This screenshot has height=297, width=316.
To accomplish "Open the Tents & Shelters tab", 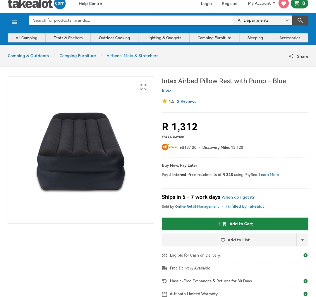I will 68,38.
